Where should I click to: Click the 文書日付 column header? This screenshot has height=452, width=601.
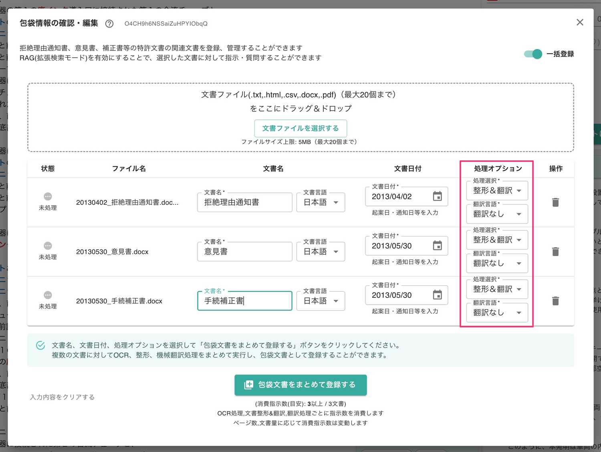407,169
